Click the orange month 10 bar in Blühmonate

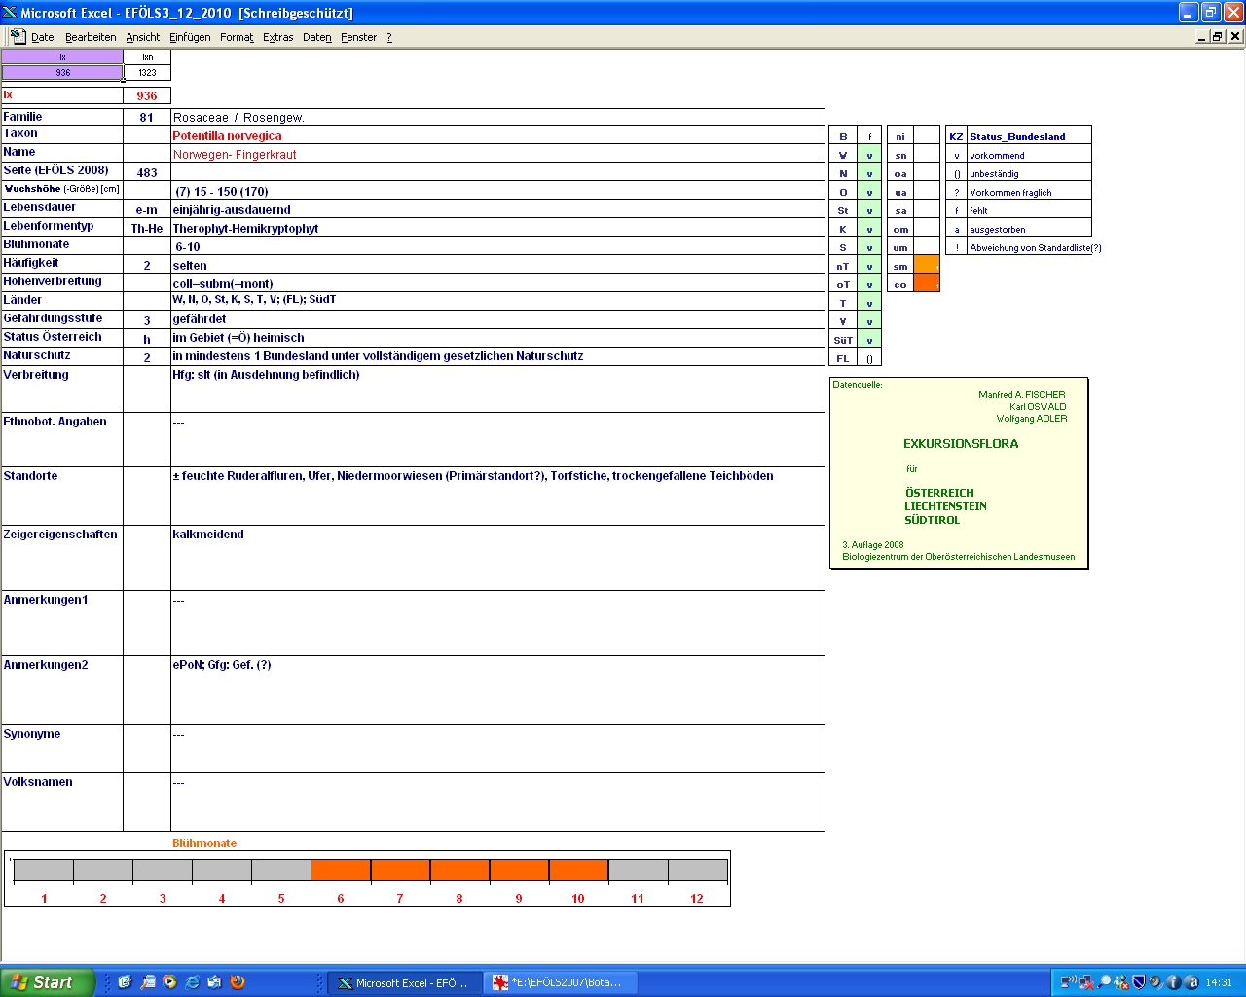tap(578, 870)
